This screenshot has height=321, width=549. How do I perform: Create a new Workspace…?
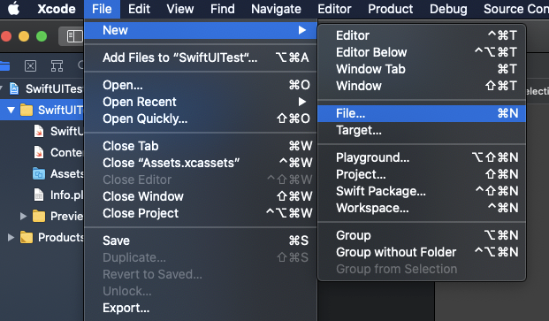coord(422,208)
